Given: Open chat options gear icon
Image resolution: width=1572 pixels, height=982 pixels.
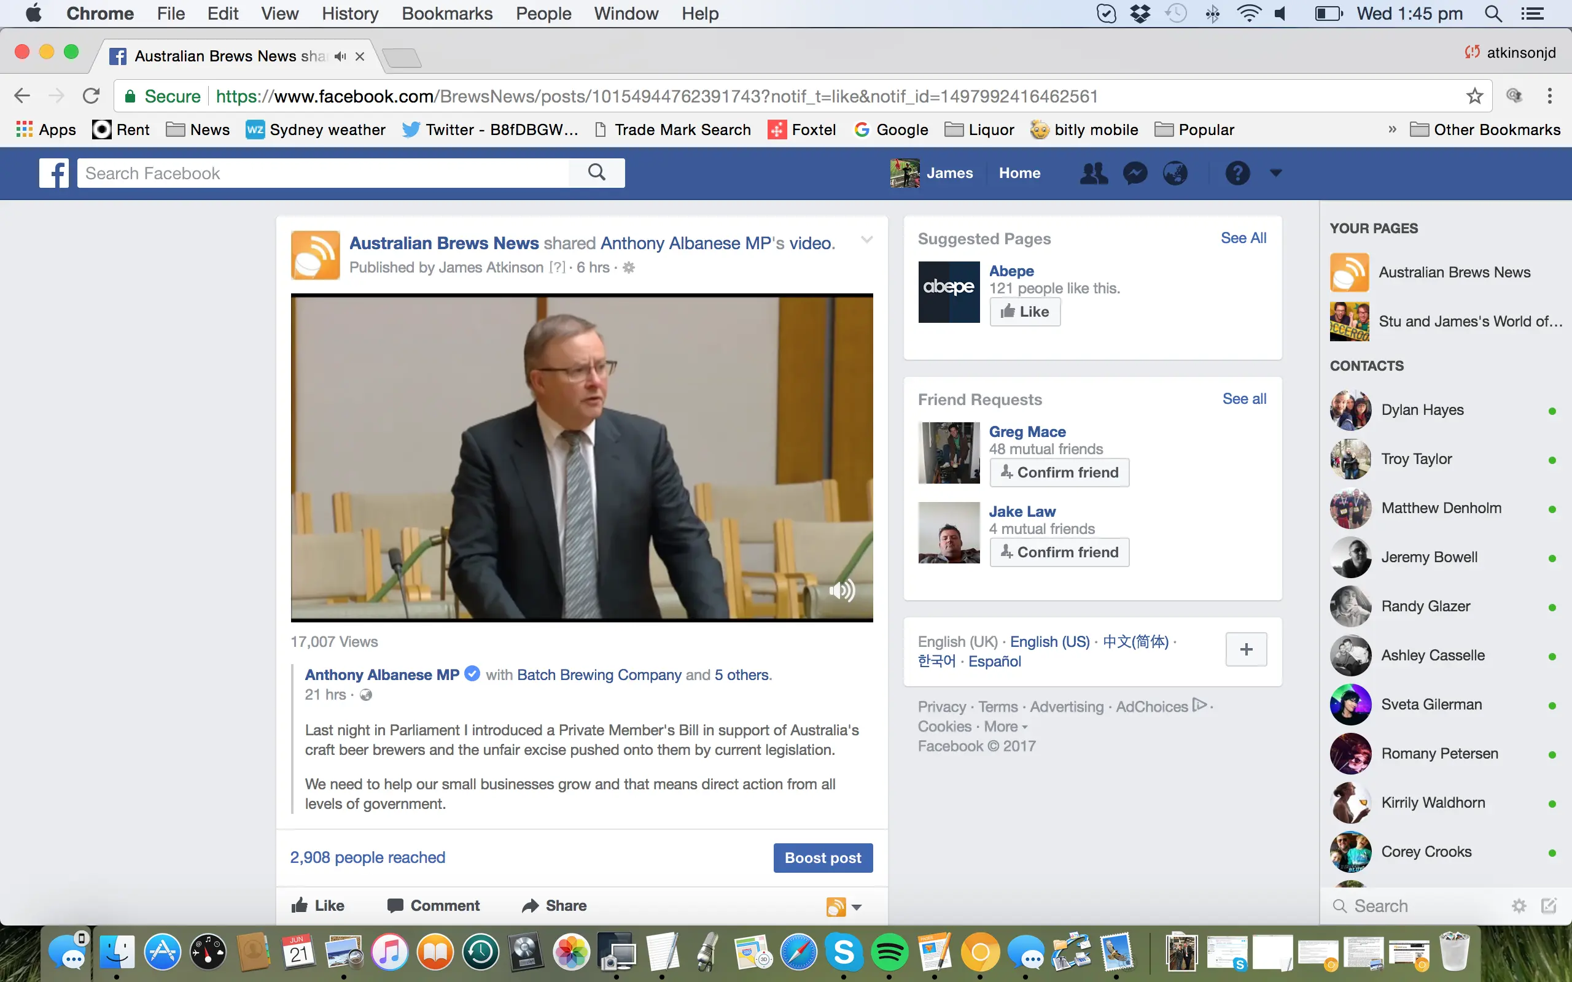Looking at the screenshot, I should pos(1519,905).
